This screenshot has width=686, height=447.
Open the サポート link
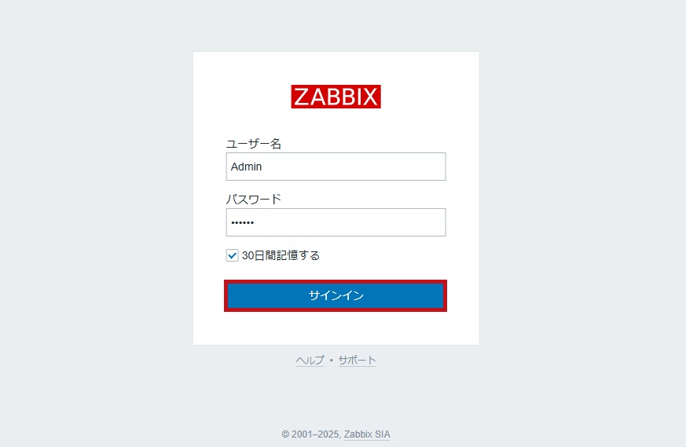coord(358,361)
